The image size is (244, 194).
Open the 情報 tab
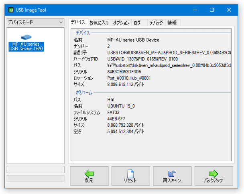coord(172,23)
